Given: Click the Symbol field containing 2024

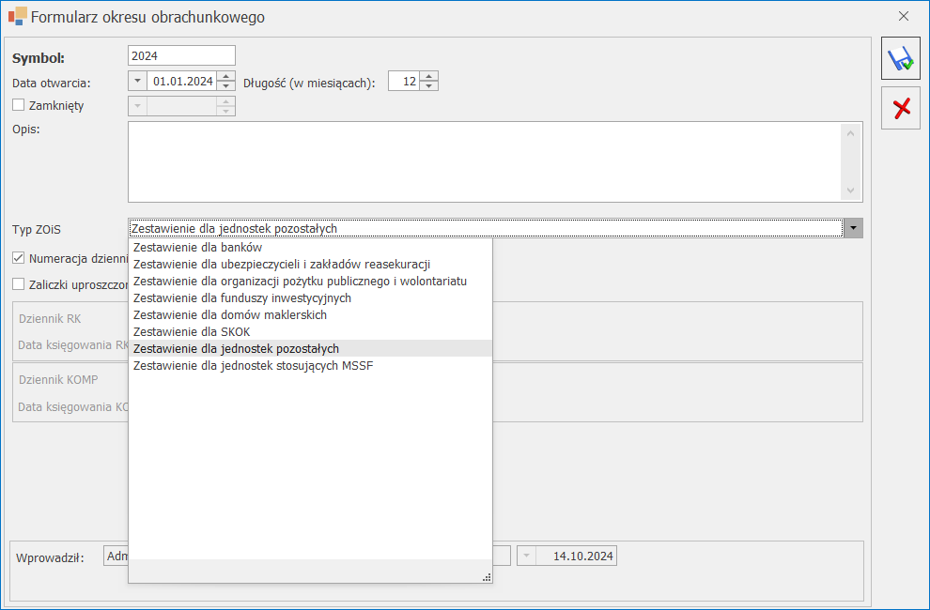Looking at the screenshot, I should [x=181, y=55].
